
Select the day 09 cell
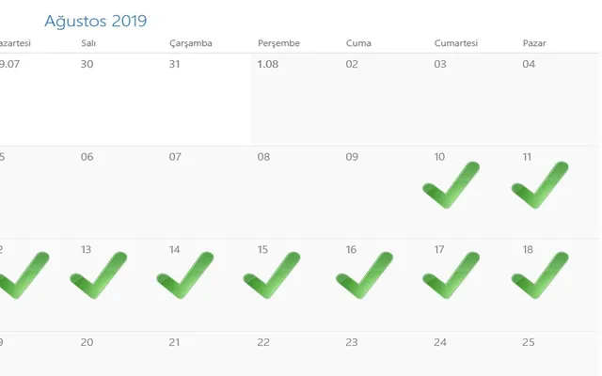pyautogui.click(x=383, y=192)
